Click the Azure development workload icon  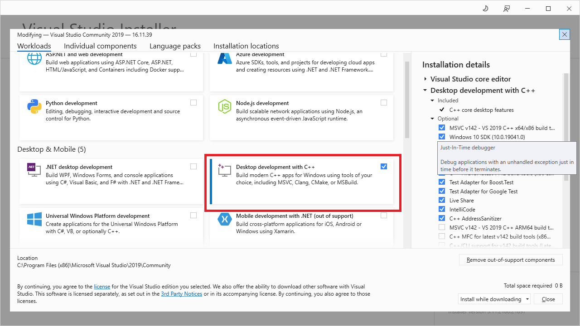tap(225, 58)
